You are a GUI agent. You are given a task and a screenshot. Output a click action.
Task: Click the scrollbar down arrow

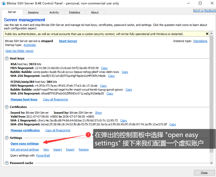211,163
